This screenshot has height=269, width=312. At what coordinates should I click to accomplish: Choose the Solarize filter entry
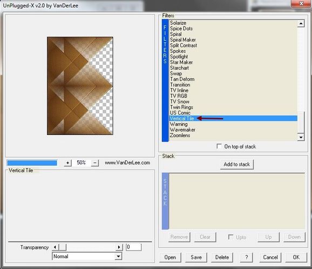tap(178, 23)
